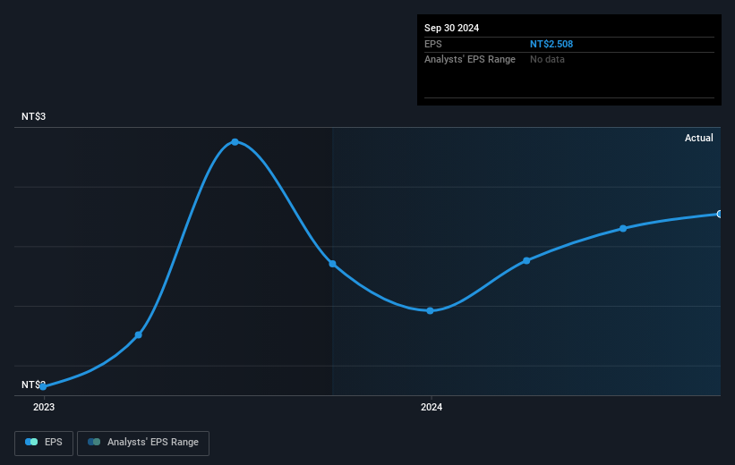Select the first EPS data point at 2023
Image resolution: width=735 pixels, height=465 pixels.
pyautogui.click(x=43, y=387)
